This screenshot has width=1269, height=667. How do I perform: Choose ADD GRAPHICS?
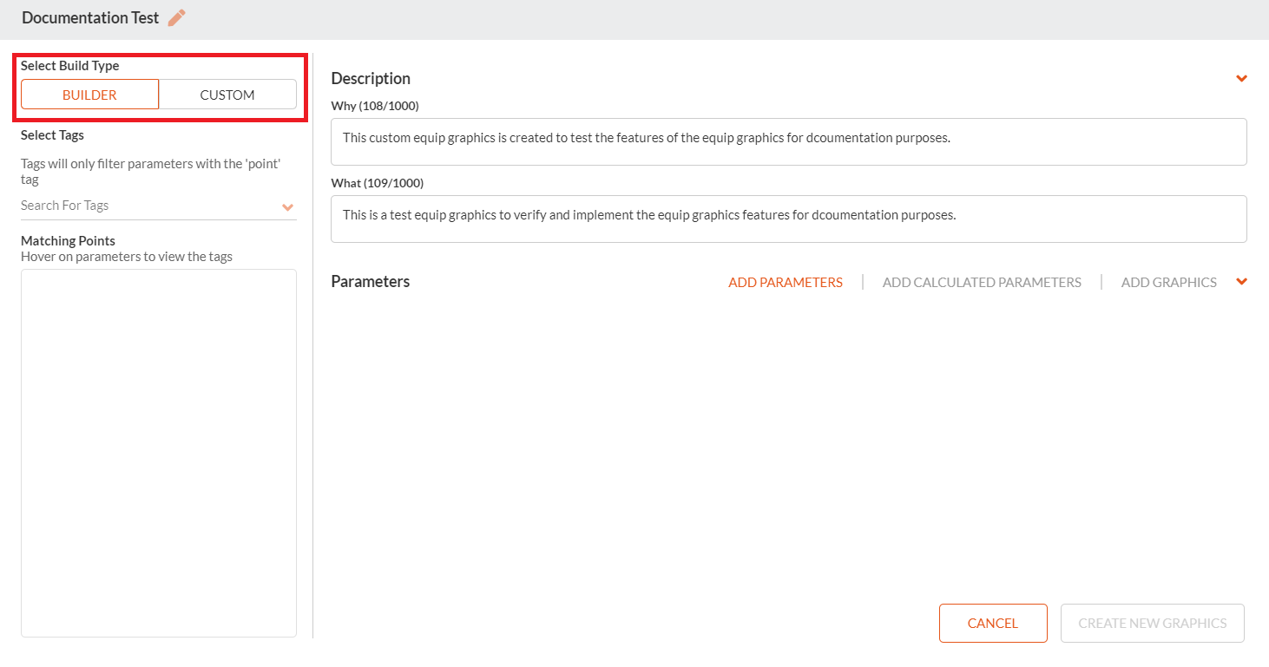tap(1169, 282)
